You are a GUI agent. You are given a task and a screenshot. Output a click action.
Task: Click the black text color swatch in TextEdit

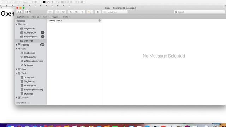[44, 2]
